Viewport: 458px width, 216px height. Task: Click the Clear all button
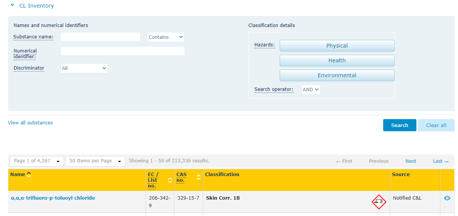coord(436,125)
